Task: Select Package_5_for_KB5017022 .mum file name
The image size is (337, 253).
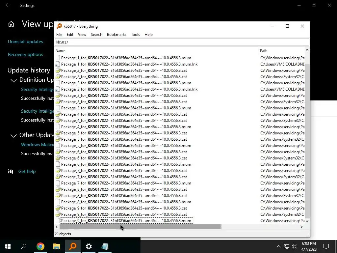Action: click(x=126, y=145)
